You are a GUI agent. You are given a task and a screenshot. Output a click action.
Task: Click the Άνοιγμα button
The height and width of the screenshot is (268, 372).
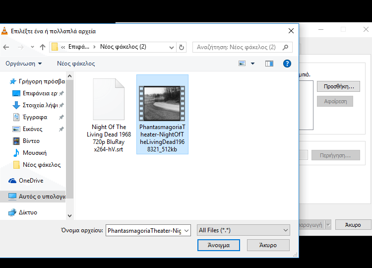(219, 245)
